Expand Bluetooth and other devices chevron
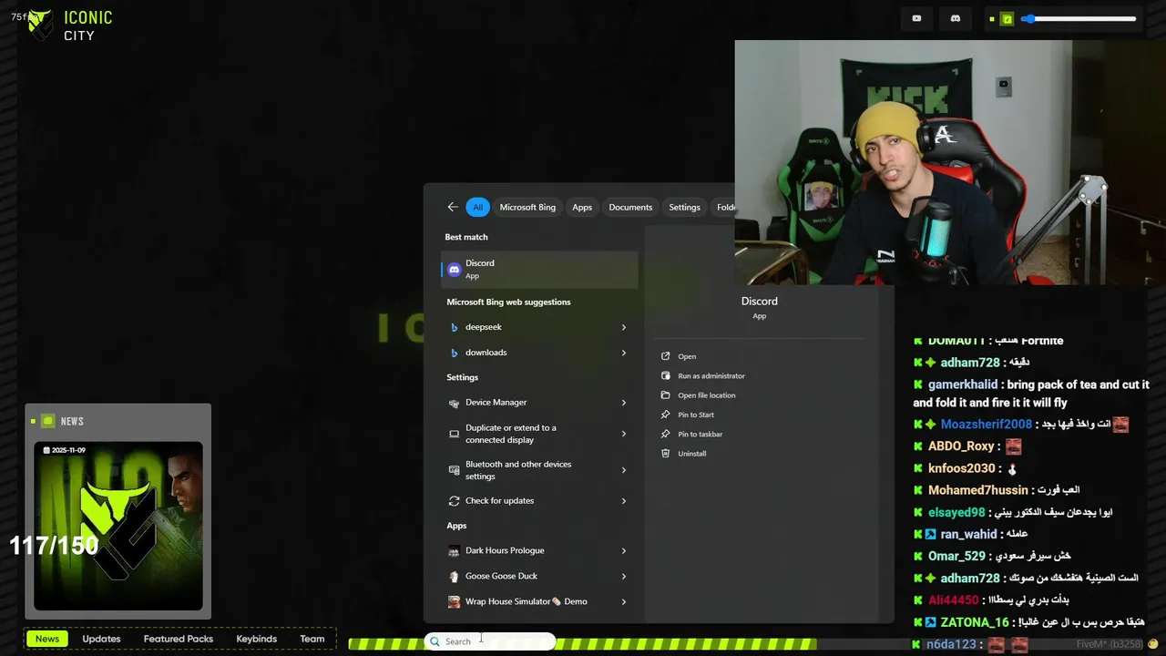 click(624, 470)
